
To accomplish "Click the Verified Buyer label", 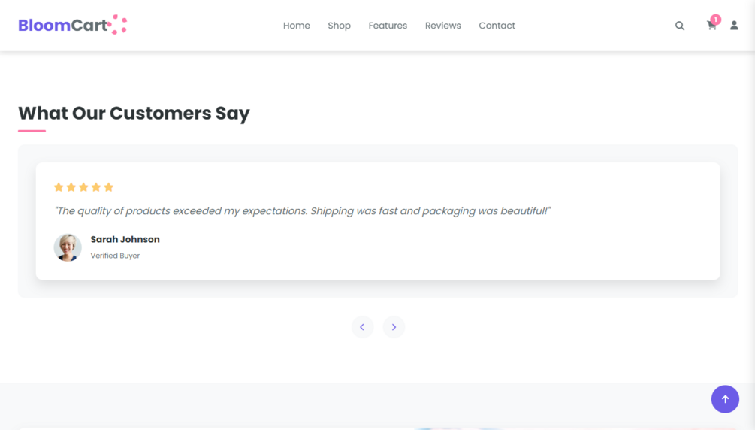I will 115,256.
